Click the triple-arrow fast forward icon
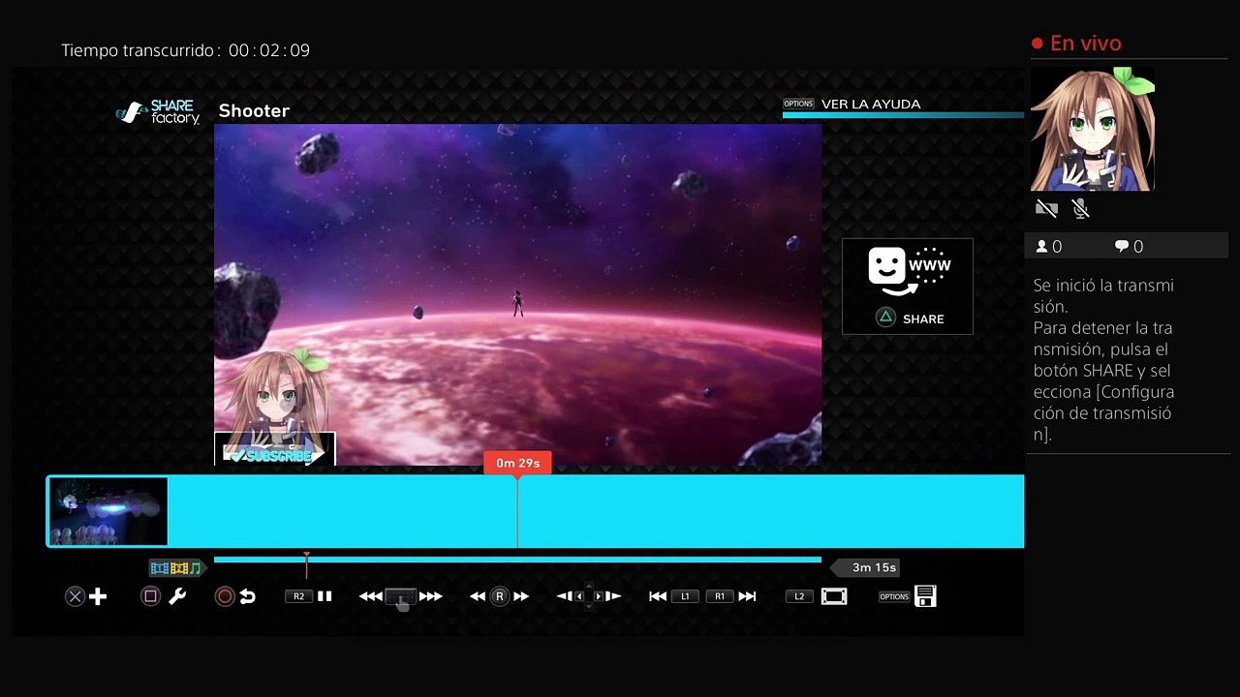The image size is (1240, 697). click(x=431, y=596)
